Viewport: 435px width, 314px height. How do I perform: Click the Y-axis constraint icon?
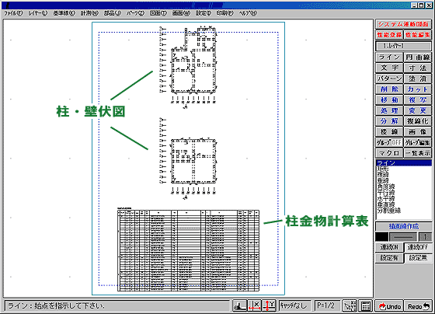(x=269, y=305)
